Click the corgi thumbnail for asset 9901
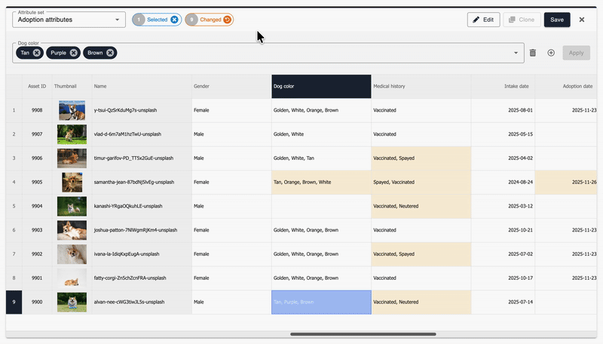Viewport: 603px width, 344px height. 72,278
